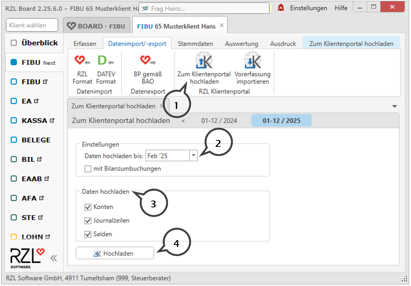Select the BP gemäß BAO export icon
The image size is (411, 286).
pos(147,61)
